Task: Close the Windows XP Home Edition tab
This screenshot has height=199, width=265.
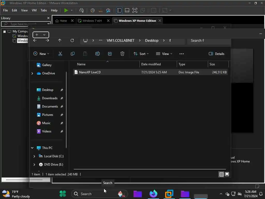Action: (160, 21)
